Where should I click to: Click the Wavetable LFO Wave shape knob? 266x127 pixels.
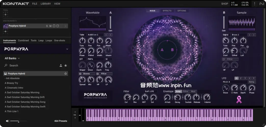91,66
